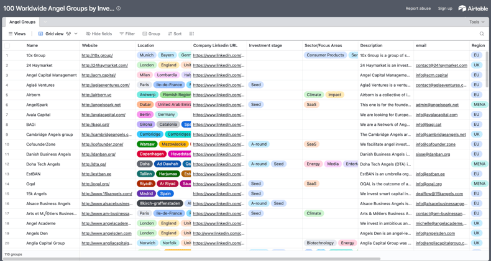Click the base info icon beside title
Image resolution: width=491 pixels, height=261 pixels.
[119, 9]
